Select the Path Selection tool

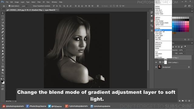(3, 64)
